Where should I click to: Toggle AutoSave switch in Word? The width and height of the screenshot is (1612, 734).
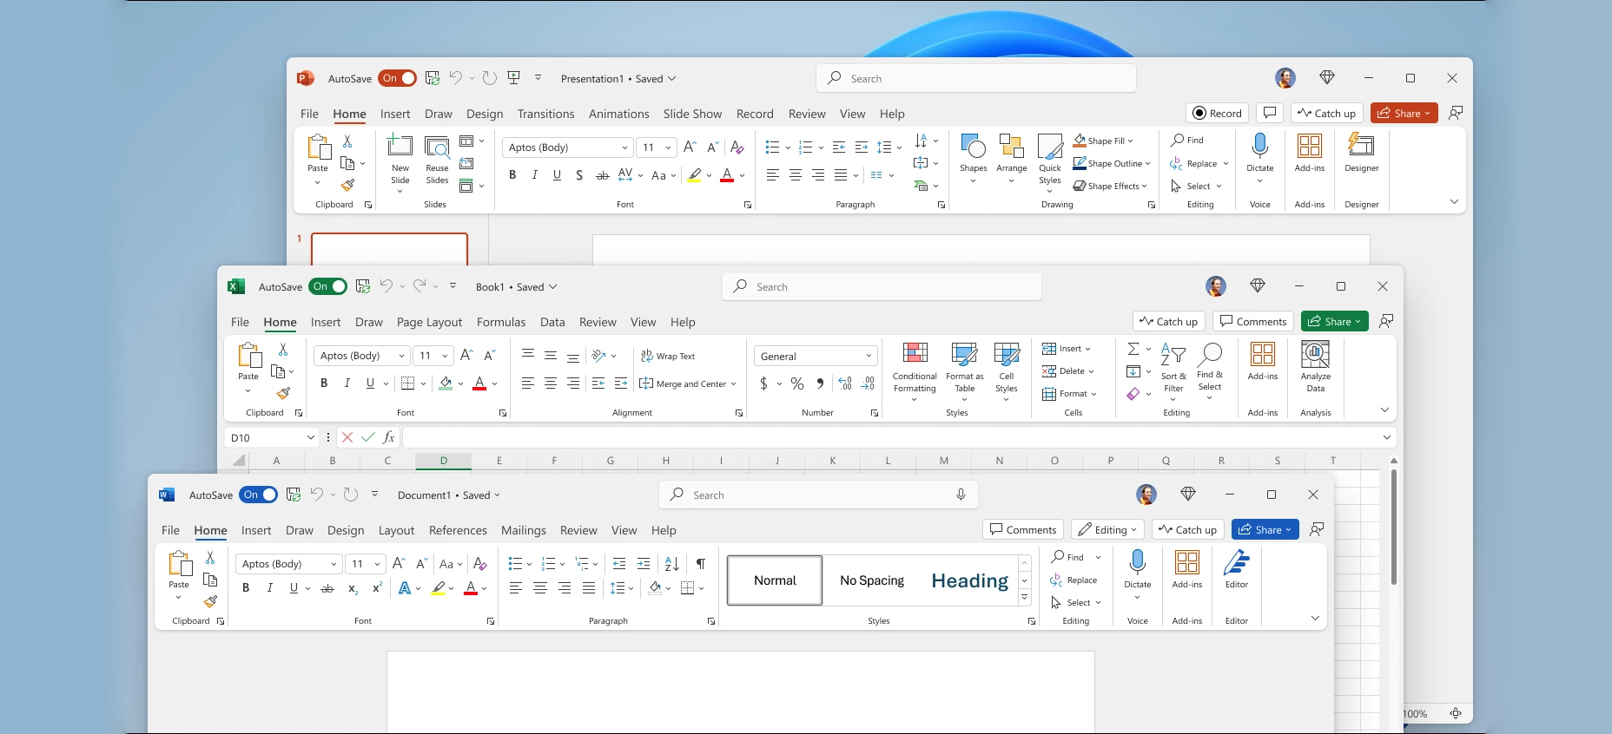coord(258,495)
